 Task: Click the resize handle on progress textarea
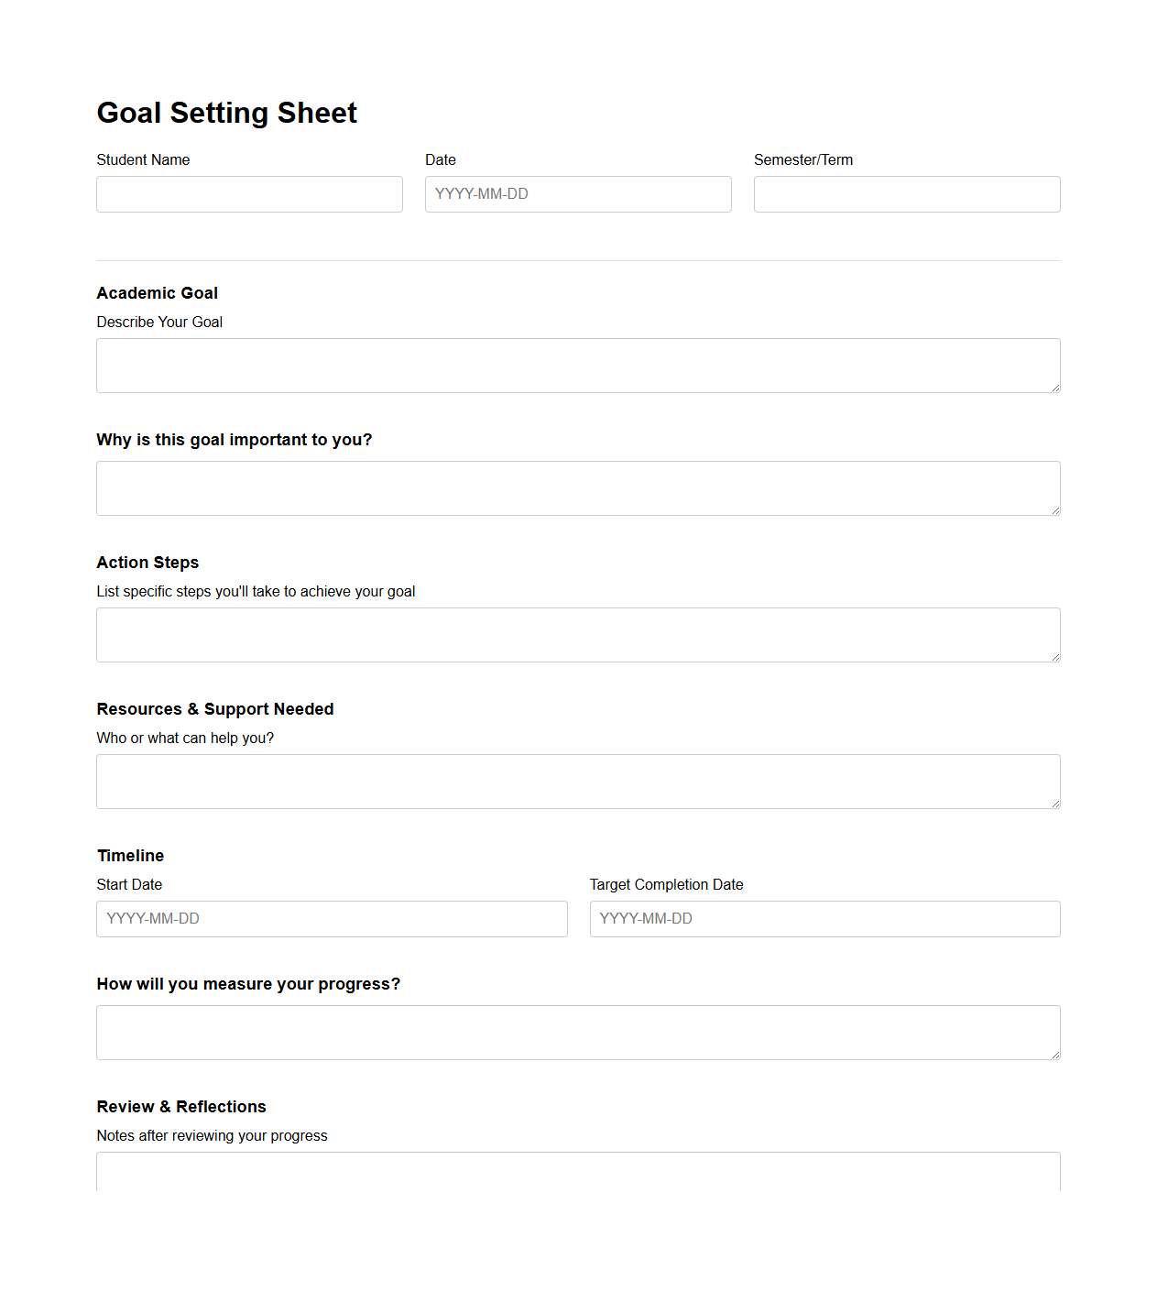[1054, 1054]
